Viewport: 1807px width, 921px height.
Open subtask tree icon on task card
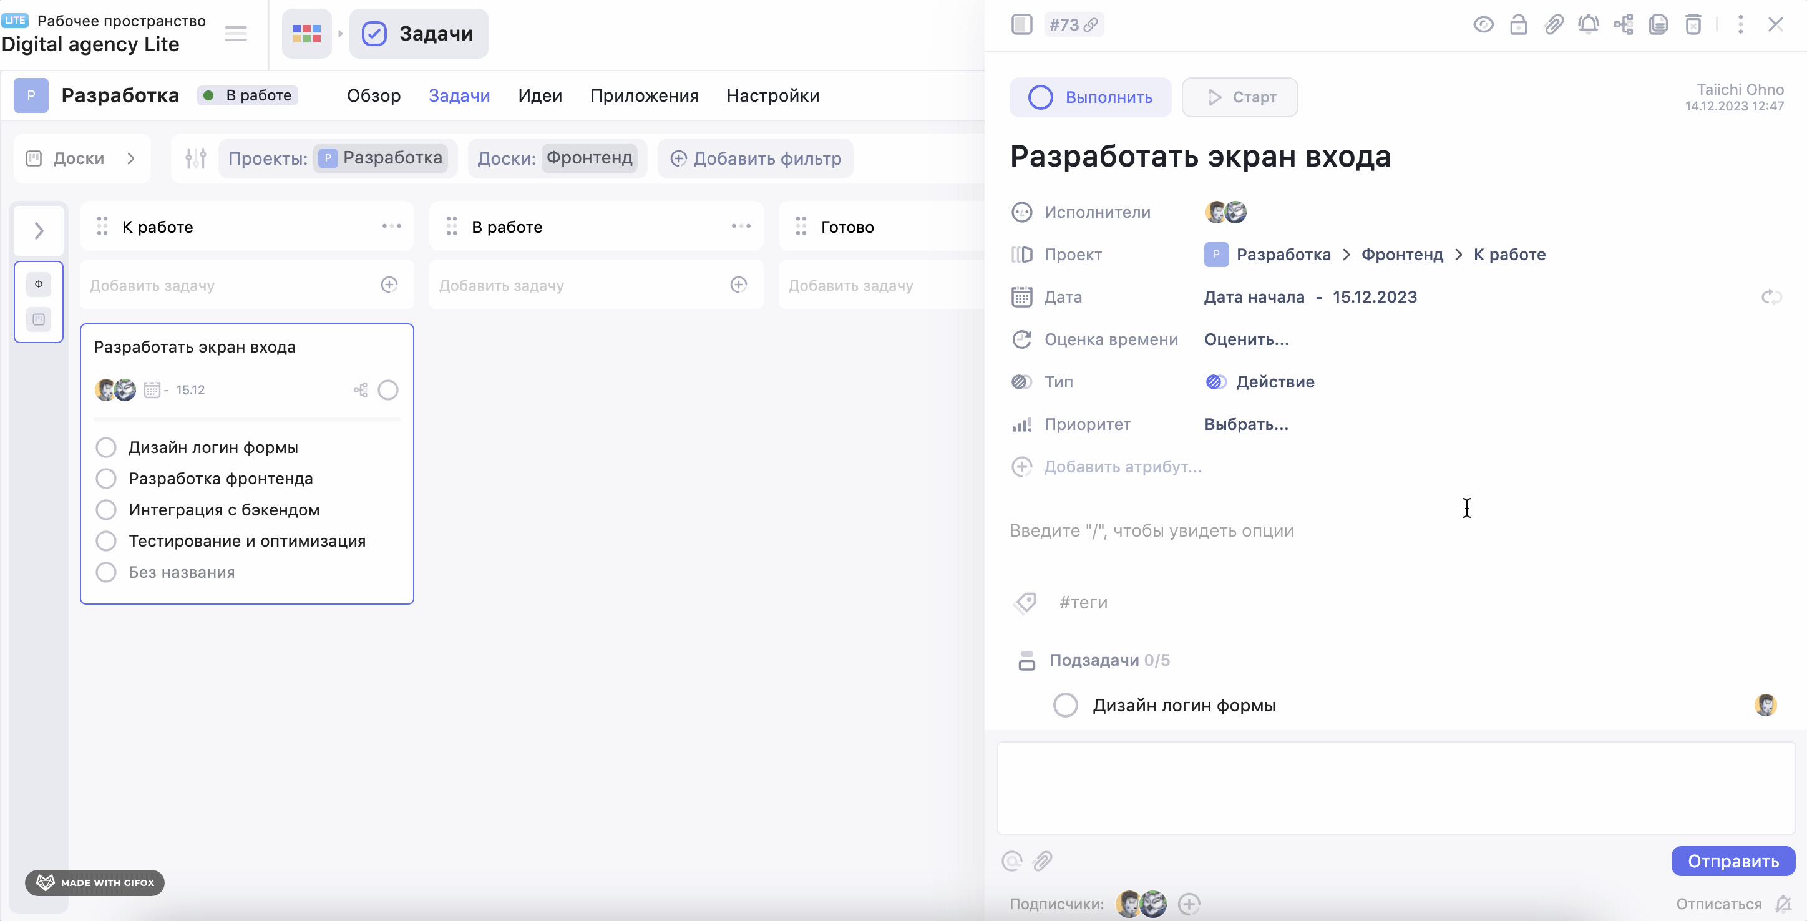point(361,390)
